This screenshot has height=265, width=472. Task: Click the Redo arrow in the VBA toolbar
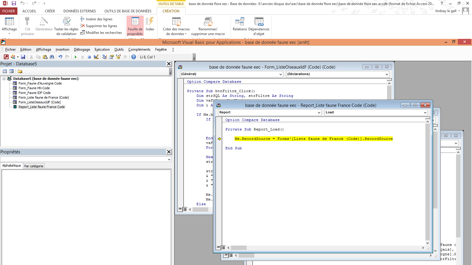67,57
